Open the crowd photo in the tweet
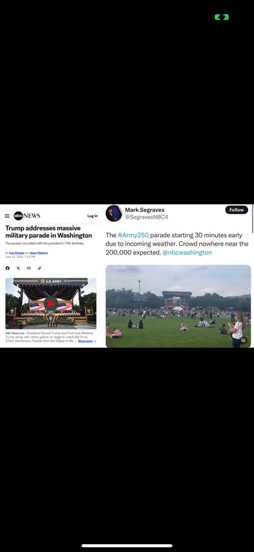This screenshot has height=552, width=254. pyautogui.click(x=178, y=306)
